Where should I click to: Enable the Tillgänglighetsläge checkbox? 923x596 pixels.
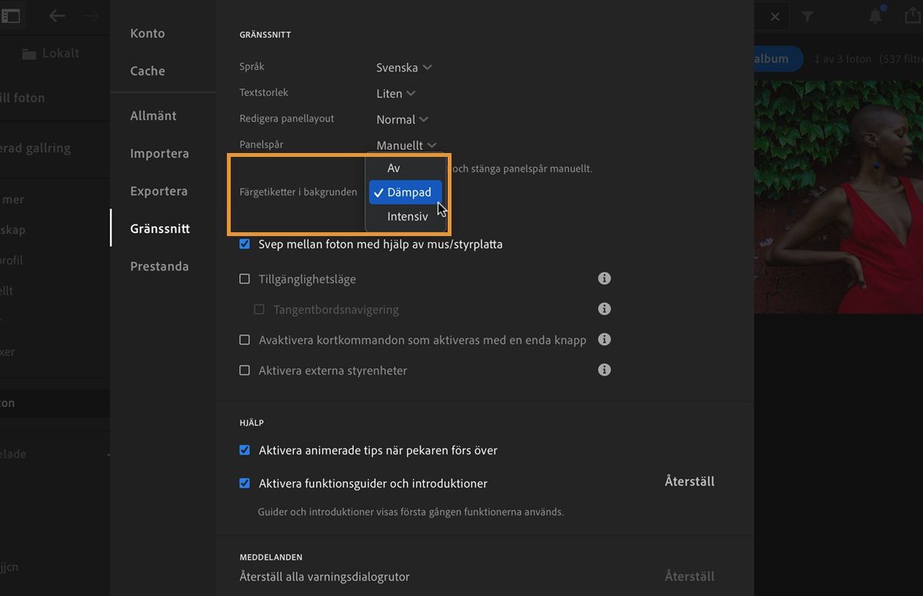245,278
